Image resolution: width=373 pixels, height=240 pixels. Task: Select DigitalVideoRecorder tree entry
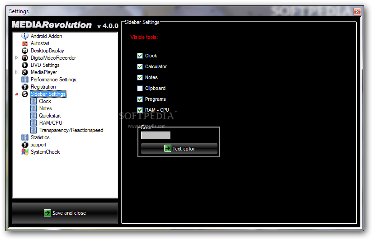point(53,58)
